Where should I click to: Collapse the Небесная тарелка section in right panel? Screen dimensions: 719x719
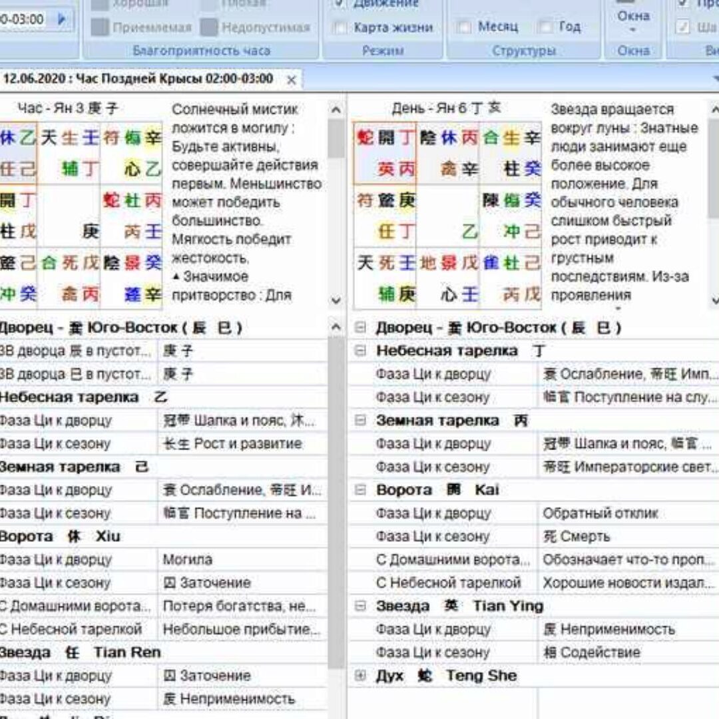[x=361, y=351]
